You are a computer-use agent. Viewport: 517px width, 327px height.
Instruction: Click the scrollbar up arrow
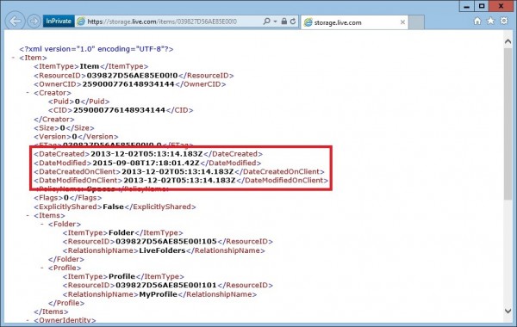coord(508,41)
